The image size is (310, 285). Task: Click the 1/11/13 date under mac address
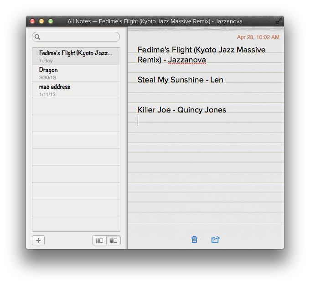coord(47,94)
